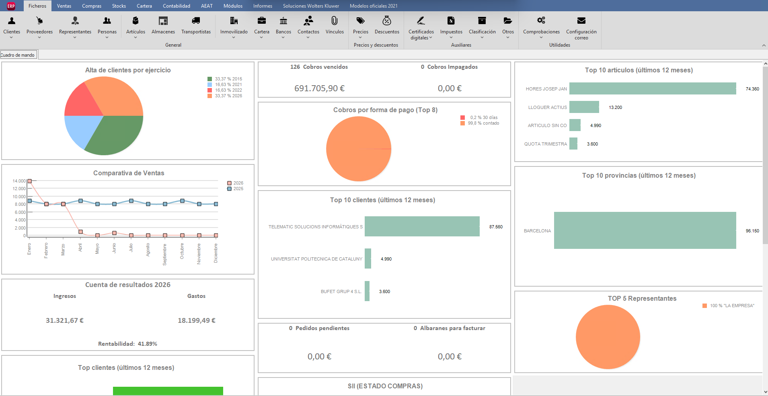
Task: Open the Descuentos icon
Action: point(387,21)
